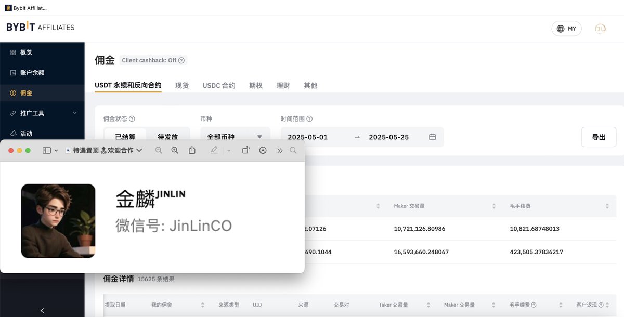Click avatar image in Preview window
624x317 pixels.
[58, 221]
